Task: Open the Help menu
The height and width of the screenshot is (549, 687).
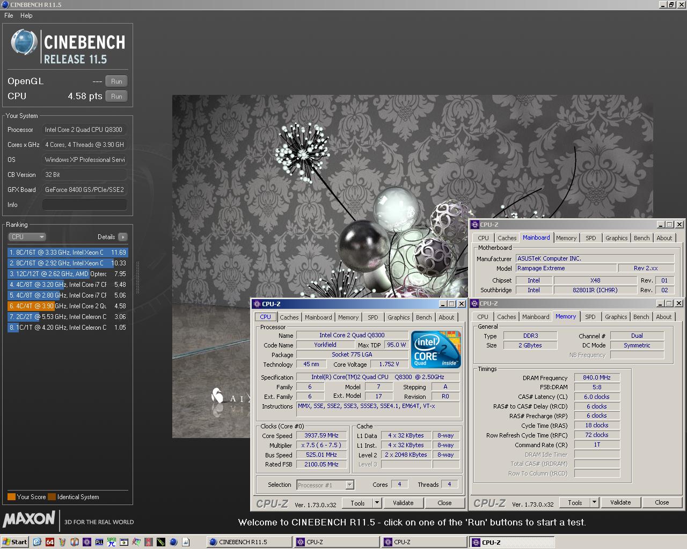Action: pyautogui.click(x=26, y=16)
